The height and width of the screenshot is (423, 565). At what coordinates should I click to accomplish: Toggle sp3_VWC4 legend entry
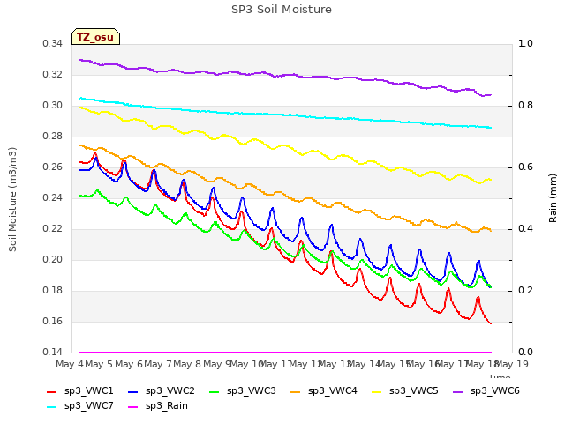tap(324, 391)
